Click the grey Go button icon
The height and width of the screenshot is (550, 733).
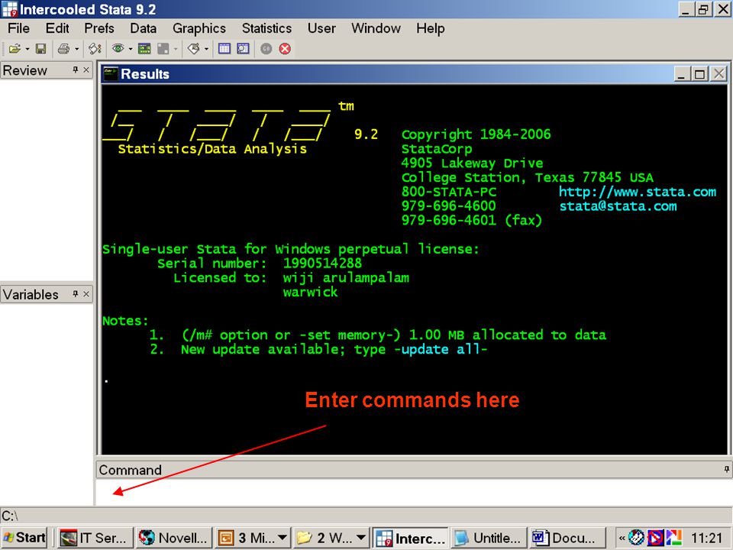pos(266,49)
